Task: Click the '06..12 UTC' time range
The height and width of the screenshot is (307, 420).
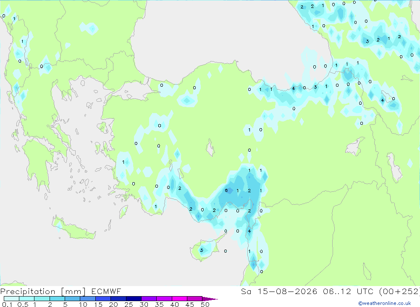Action: pyautogui.click(x=348, y=291)
